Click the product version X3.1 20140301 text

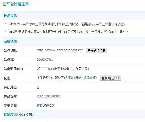[x=49, y=96]
